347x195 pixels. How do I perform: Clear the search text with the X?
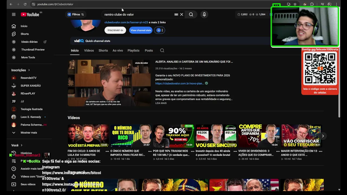[182, 15]
